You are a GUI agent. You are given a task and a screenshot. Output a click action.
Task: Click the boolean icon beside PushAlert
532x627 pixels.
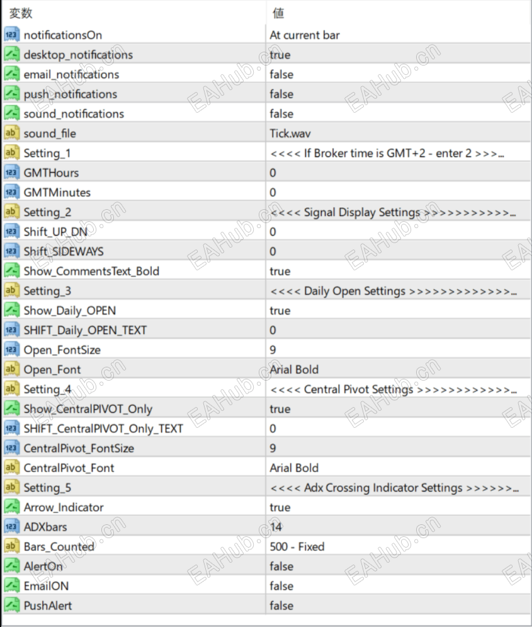[x=11, y=606]
